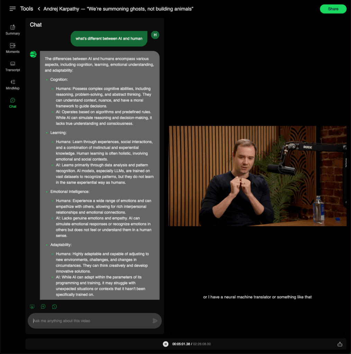Select the Chat icon in the sidebar

point(12,103)
